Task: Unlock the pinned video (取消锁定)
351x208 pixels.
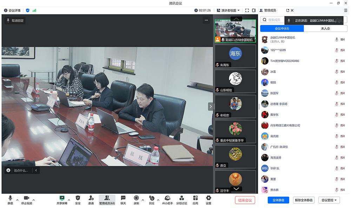Action: [x=15, y=20]
